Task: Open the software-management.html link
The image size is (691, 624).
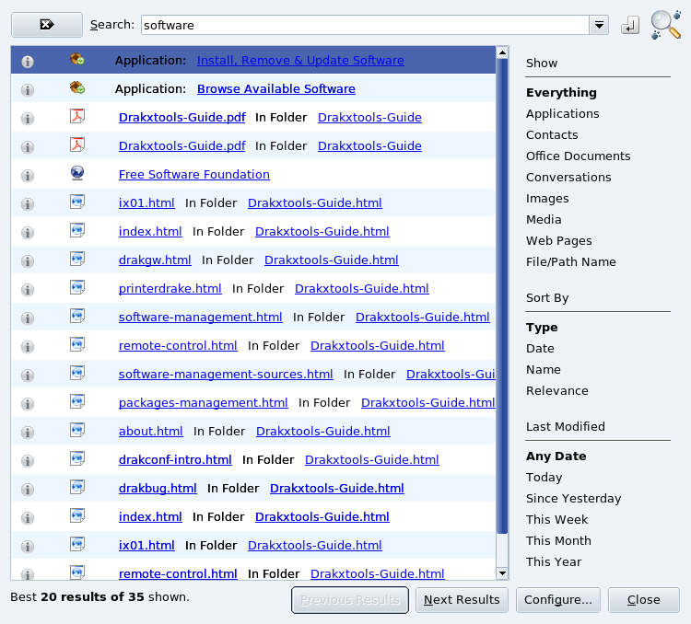Action: (x=200, y=317)
